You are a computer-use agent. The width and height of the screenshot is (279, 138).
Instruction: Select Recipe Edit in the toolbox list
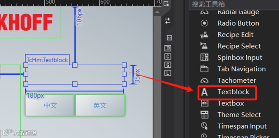click(x=235, y=35)
